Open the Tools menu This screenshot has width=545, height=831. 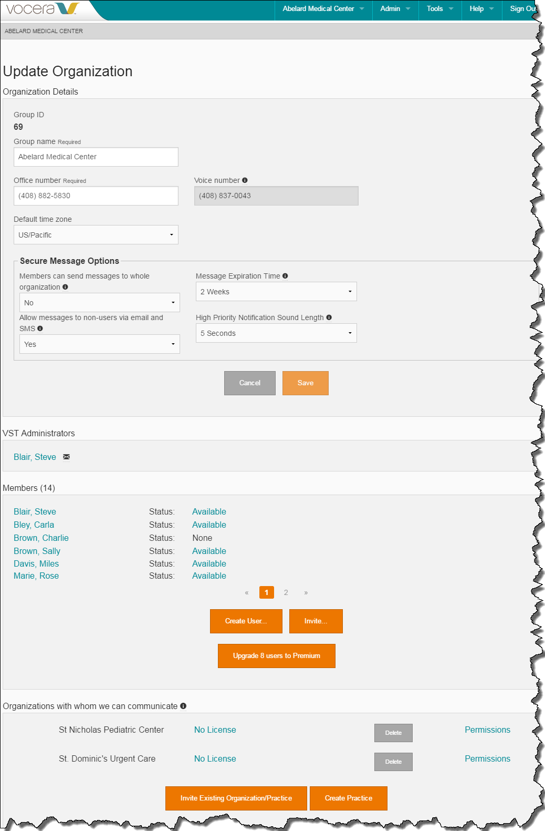click(x=440, y=9)
